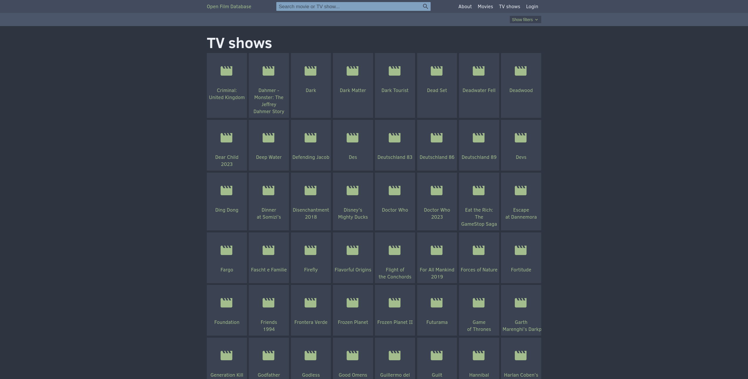
Task: Open the Guilt title link
Action: click(x=437, y=375)
